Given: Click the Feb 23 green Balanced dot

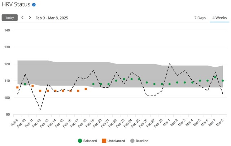Looking at the screenshot, I should tap(124, 79).
